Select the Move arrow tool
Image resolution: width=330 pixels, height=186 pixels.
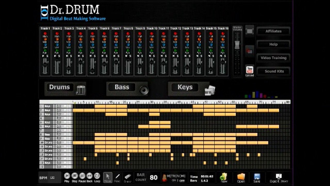coord(108,177)
